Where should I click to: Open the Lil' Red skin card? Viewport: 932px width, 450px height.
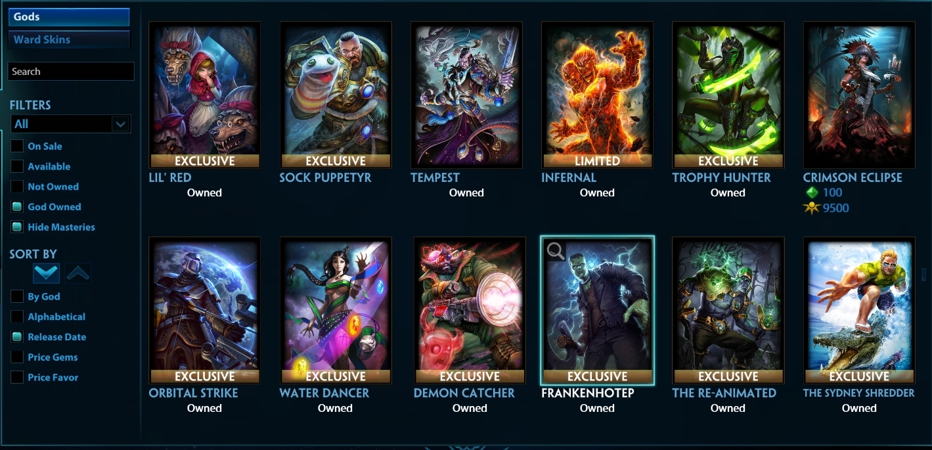pos(204,95)
